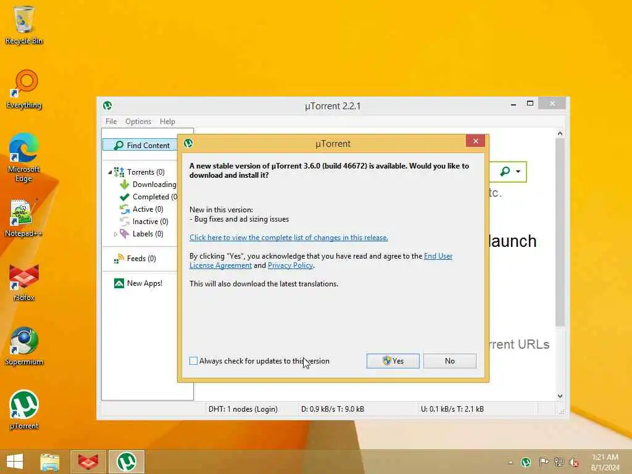The height and width of the screenshot is (474, 632).
Task: Click scrollbar up arrow in main window
Action: pos(560,133)
